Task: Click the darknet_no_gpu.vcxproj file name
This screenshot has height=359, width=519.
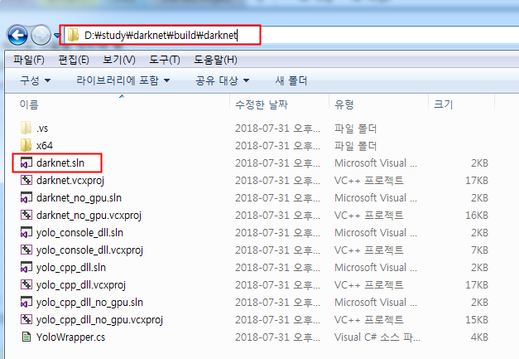Action: (89, 216)
